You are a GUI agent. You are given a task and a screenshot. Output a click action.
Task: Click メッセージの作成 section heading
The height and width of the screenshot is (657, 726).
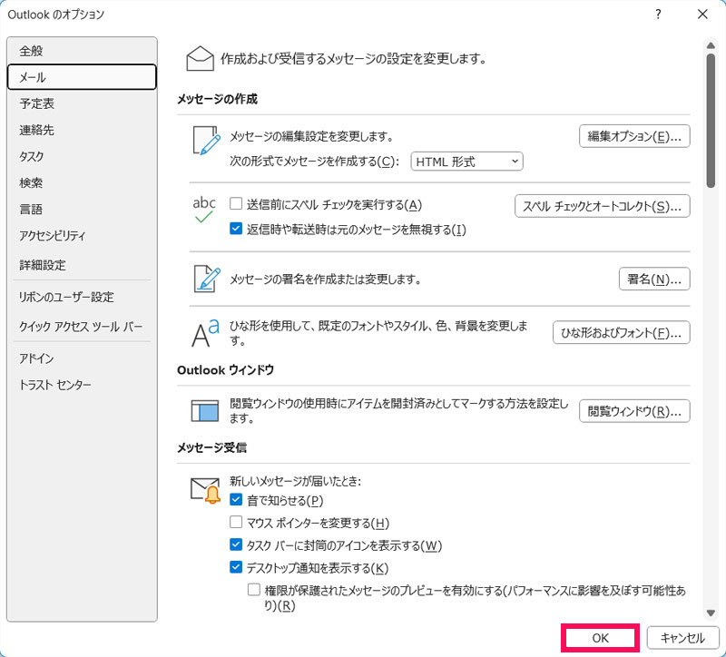pyautogui.click(x=217, y=99)
